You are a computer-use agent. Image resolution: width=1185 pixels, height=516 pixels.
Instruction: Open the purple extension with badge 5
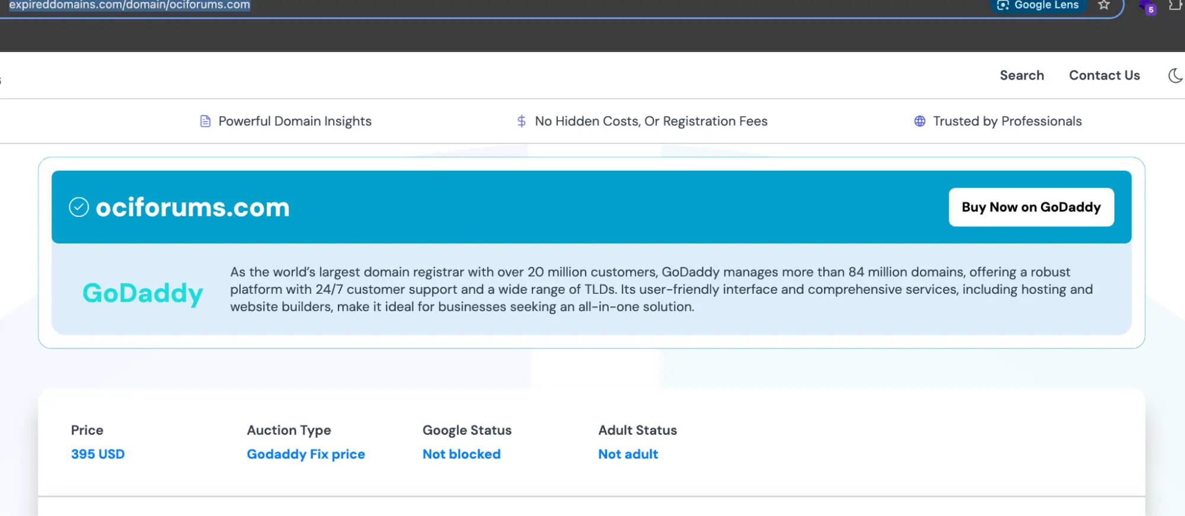pos(1148,7)
